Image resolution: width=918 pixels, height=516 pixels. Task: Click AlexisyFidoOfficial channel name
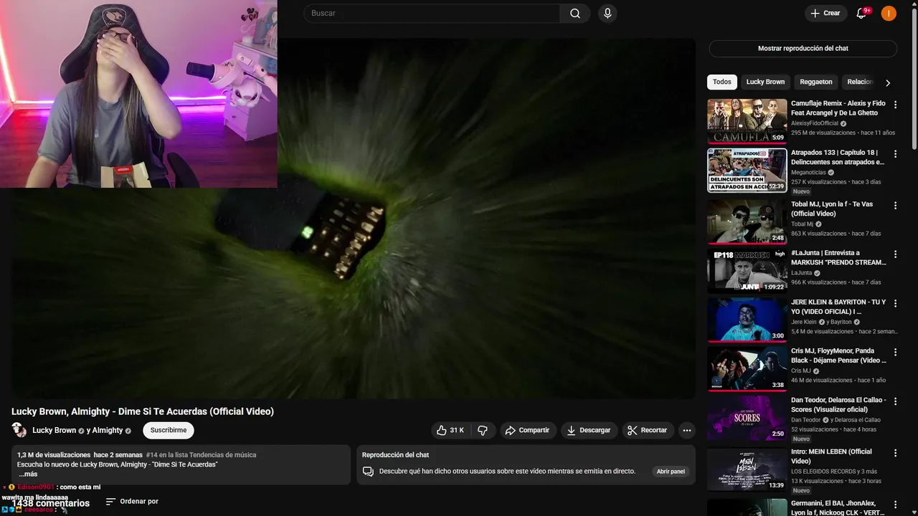(x=815, y=123)
